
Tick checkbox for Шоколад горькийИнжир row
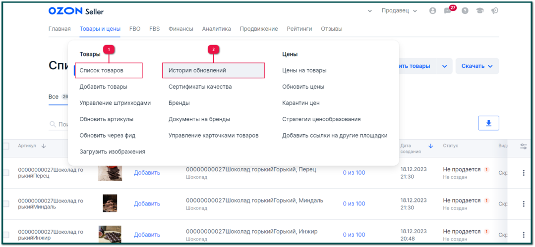coord(6,235)
